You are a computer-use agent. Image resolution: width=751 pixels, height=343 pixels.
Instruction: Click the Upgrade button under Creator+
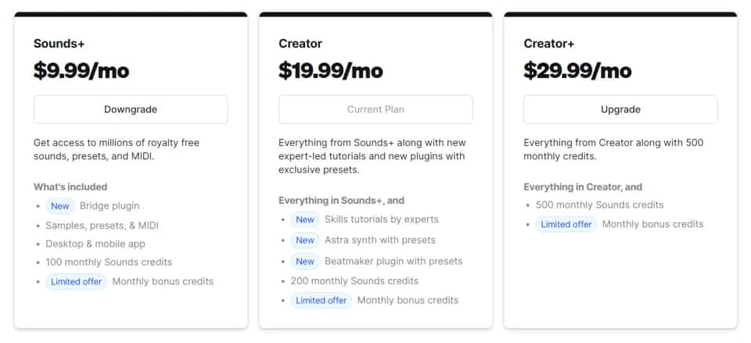pos(620,109)
